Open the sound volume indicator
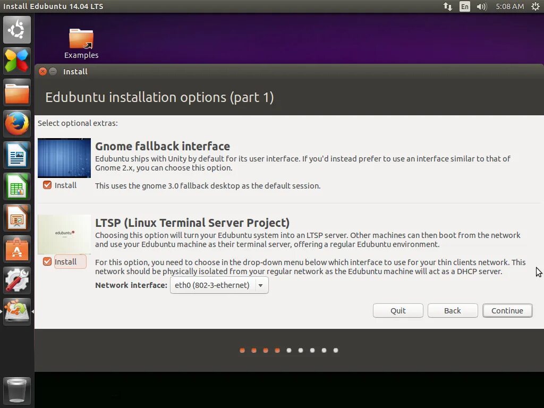The width and height of the screenshot is (544, 408). tap(481, 6)
